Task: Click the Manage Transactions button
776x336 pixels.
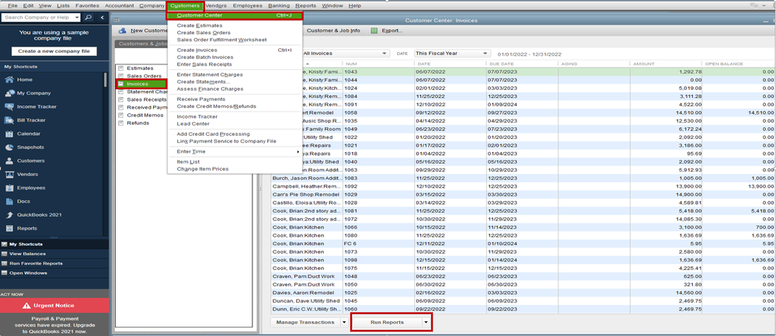Action: [x=305, y=322]
